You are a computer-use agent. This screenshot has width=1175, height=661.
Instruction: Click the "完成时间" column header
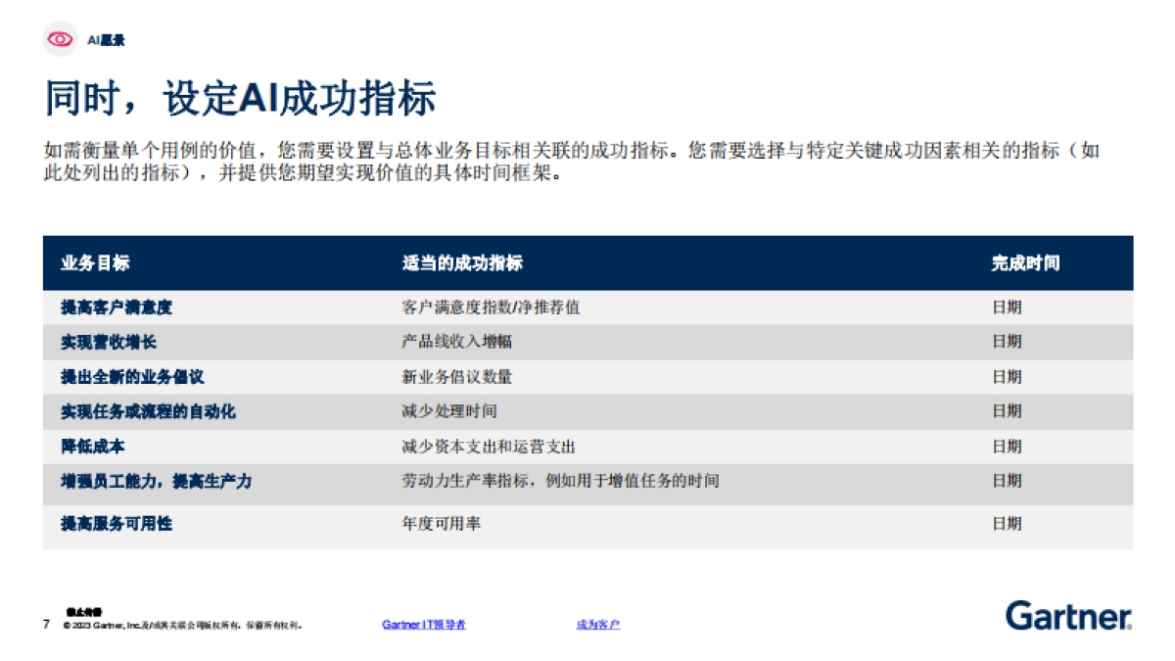click(x=1025, y=262)
